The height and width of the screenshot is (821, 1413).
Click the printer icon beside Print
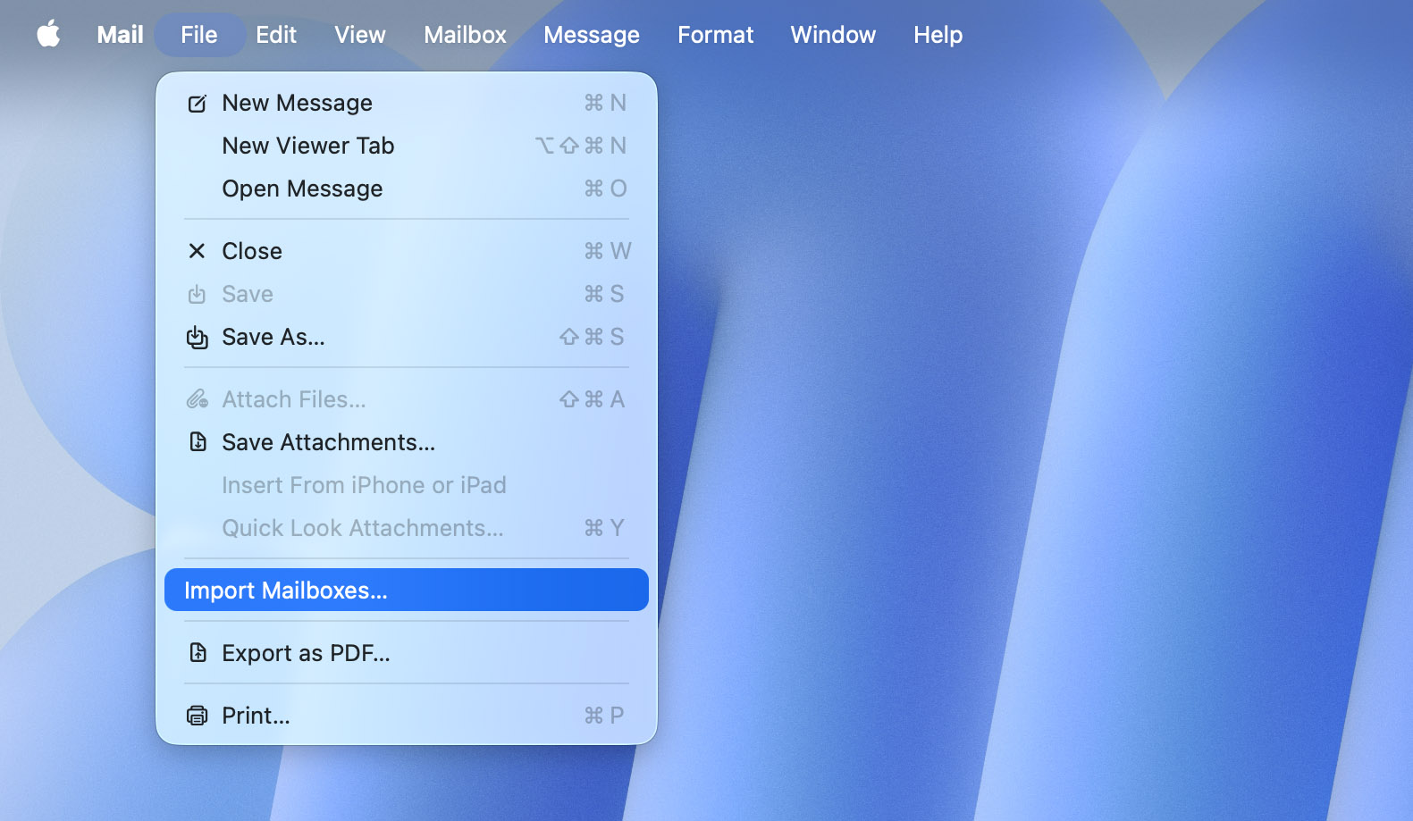coord(197,716)
